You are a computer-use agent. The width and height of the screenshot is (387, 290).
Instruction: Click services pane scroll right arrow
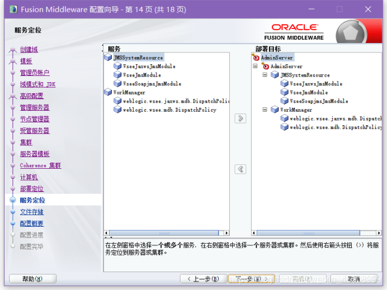[x=226, y=233]
